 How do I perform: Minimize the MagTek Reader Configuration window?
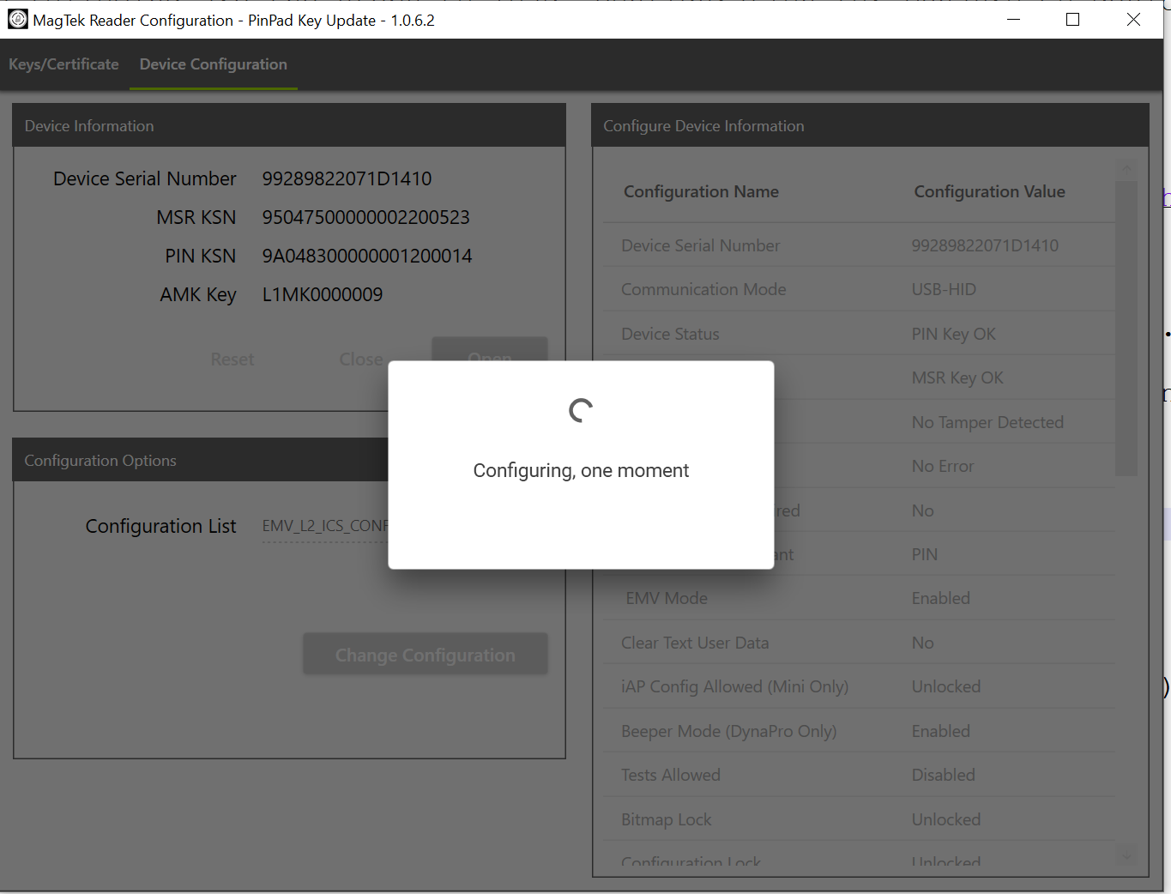pos(1013,19)
